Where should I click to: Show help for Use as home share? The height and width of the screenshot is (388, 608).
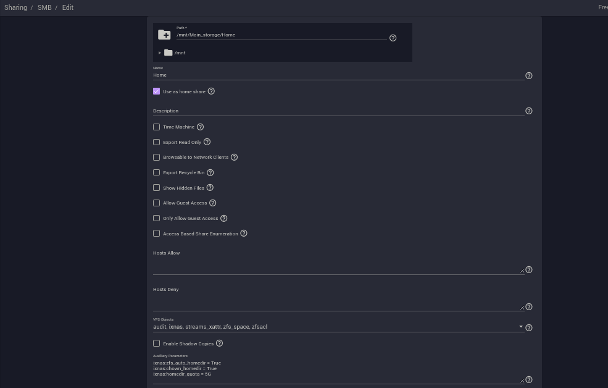[211, 91]
